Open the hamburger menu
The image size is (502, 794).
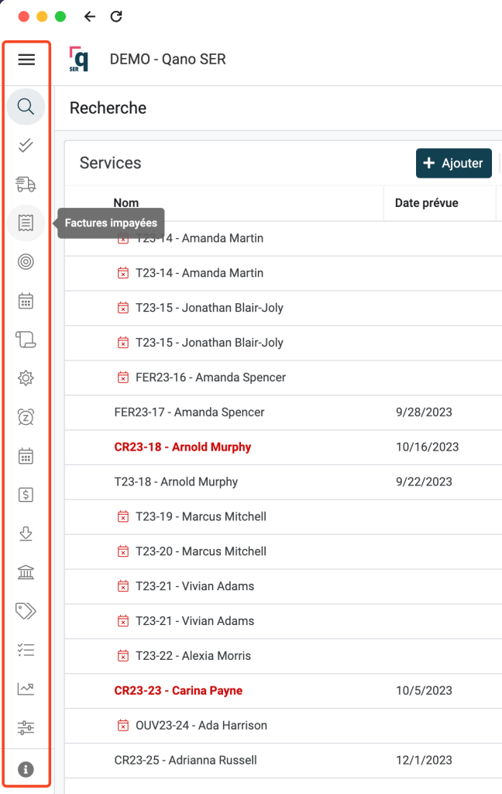click(26, 60)
